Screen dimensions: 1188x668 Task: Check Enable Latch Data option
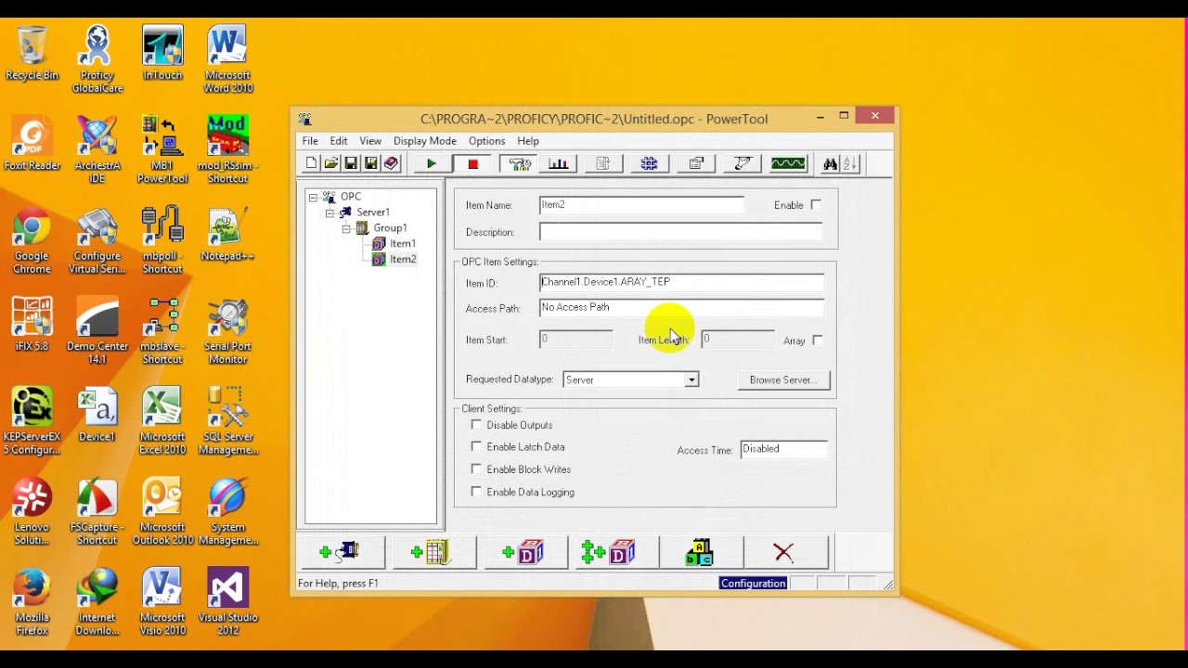[477, 447]
